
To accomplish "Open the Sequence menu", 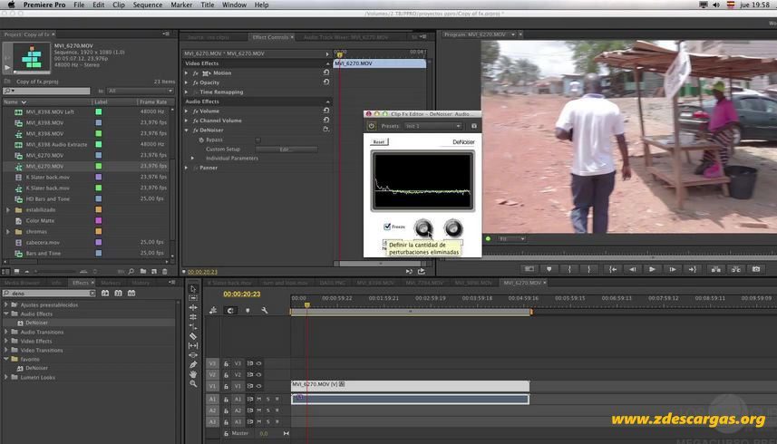I will (147, 5).
